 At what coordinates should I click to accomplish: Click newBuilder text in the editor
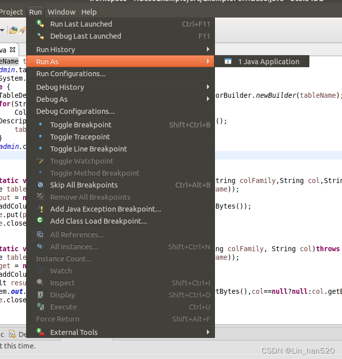(276, 95)
